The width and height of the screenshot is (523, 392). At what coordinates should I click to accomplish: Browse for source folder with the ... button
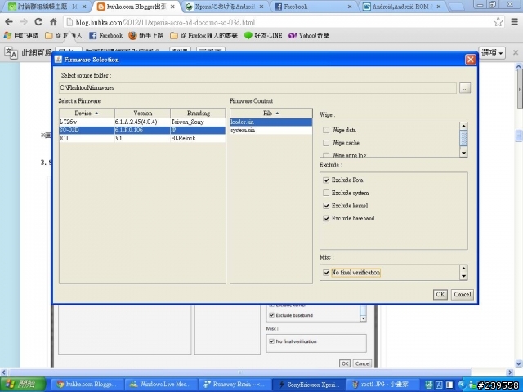pyautogui.click(x=465, y=88)
